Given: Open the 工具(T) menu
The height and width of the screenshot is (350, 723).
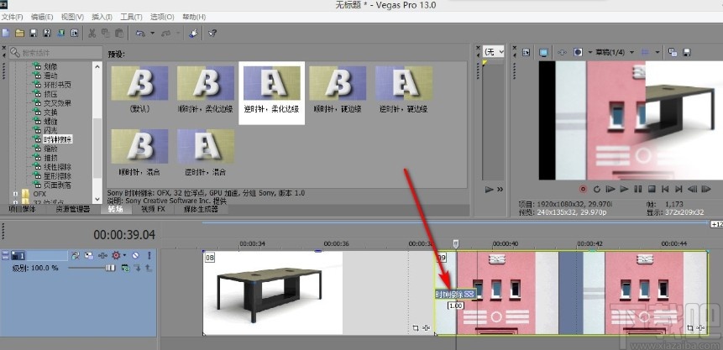Looking at the screenshot, I should coord(131,17).
